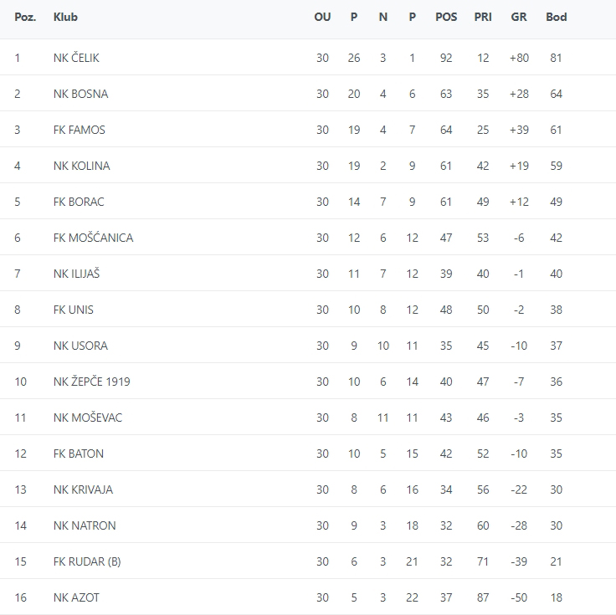Click the GR column header
Image resolution: width=616 pixels, height=615 pixels.
click(x=518, y=17)
